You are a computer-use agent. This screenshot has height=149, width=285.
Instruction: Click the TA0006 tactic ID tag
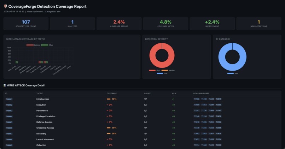pos(9,128)
